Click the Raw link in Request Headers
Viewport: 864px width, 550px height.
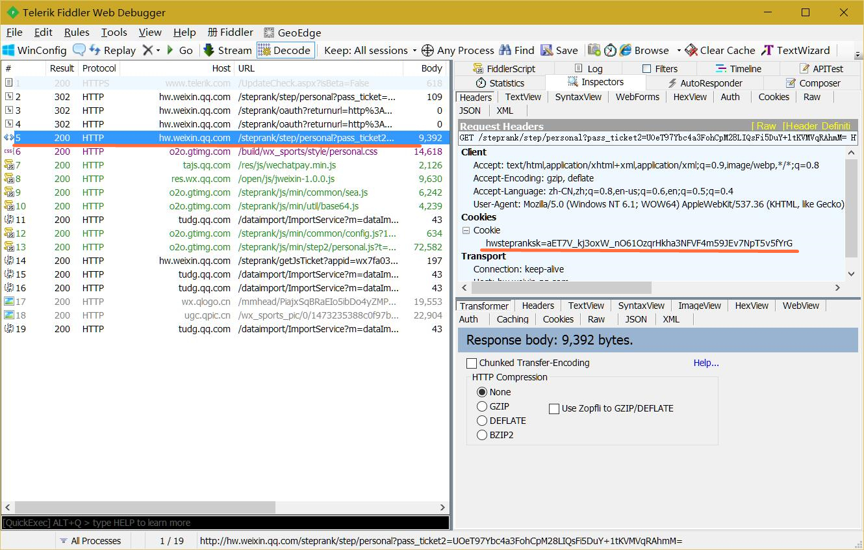pos(765,126)
